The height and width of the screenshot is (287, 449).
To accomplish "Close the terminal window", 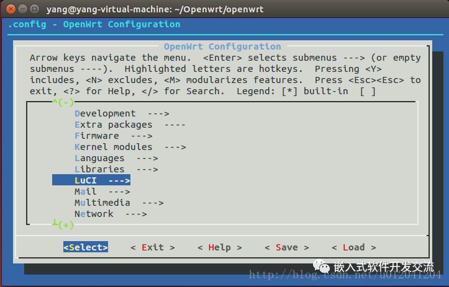I will point(11,9).
